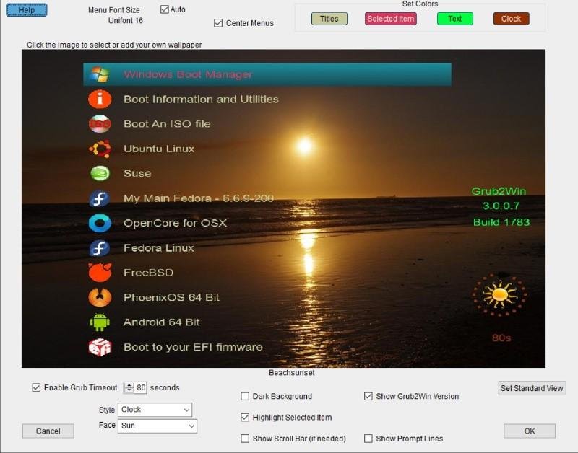Click the OpenCore for OSX blue icon
Screen dimensions: 578x453
point(100,224)
